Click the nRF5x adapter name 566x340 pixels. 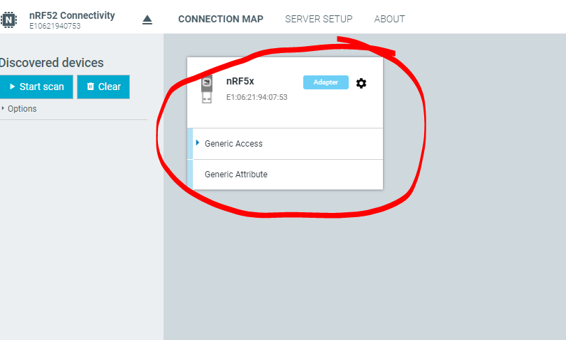[x=240, y=81]
